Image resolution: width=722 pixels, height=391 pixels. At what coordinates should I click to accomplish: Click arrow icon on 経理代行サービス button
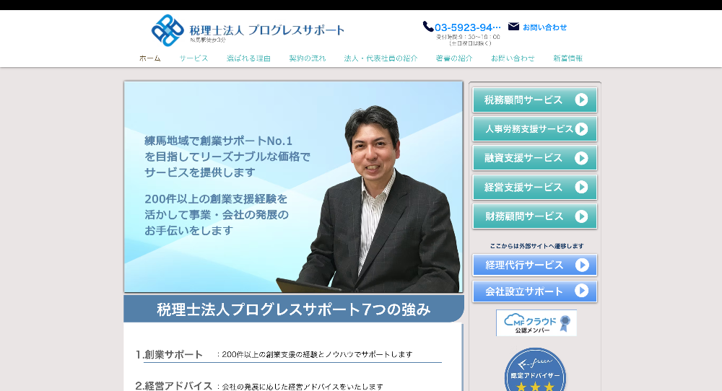[x=581, y=265]
